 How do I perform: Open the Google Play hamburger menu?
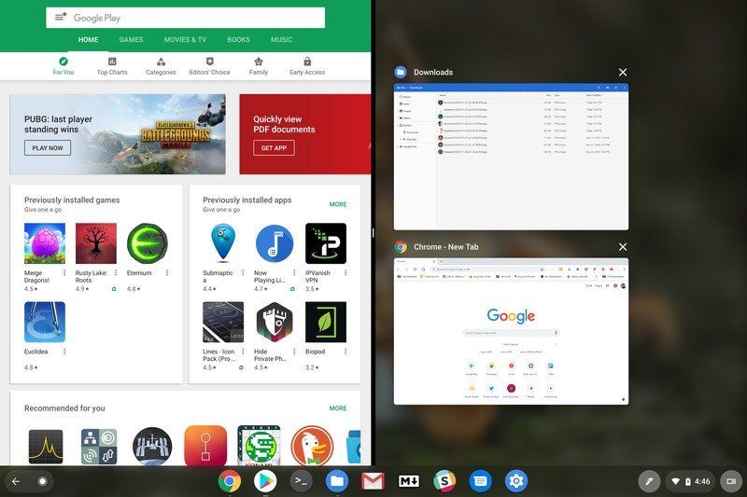[60, 18]
